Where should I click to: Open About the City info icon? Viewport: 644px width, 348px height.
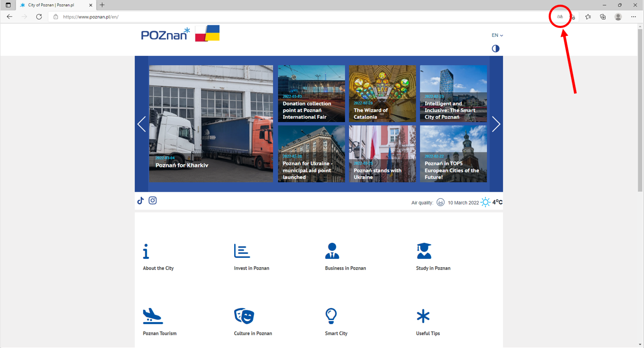point(146,251)
